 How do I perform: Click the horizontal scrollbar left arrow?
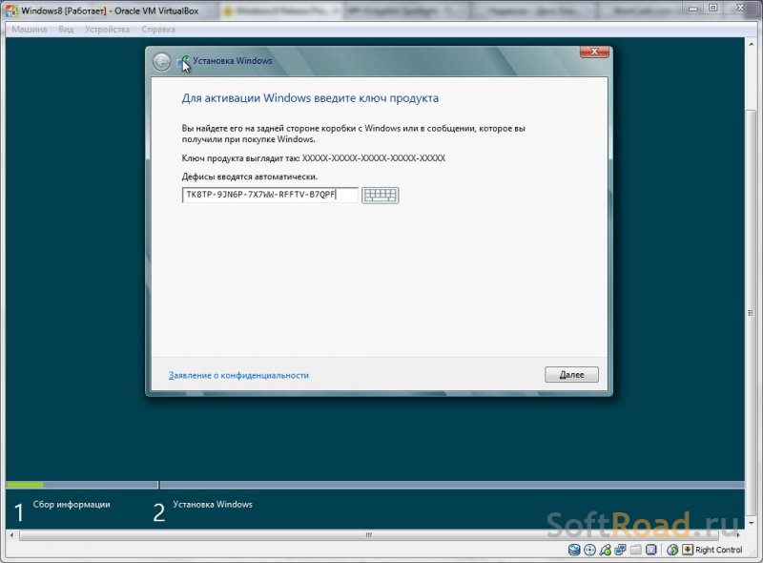click(11, 534)
